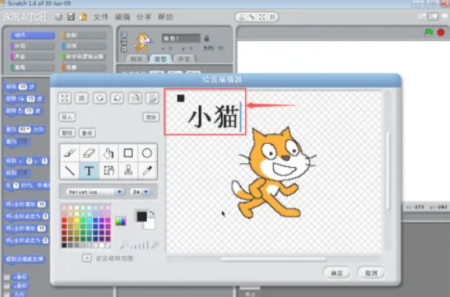Select the Line tool

(70, 171)
